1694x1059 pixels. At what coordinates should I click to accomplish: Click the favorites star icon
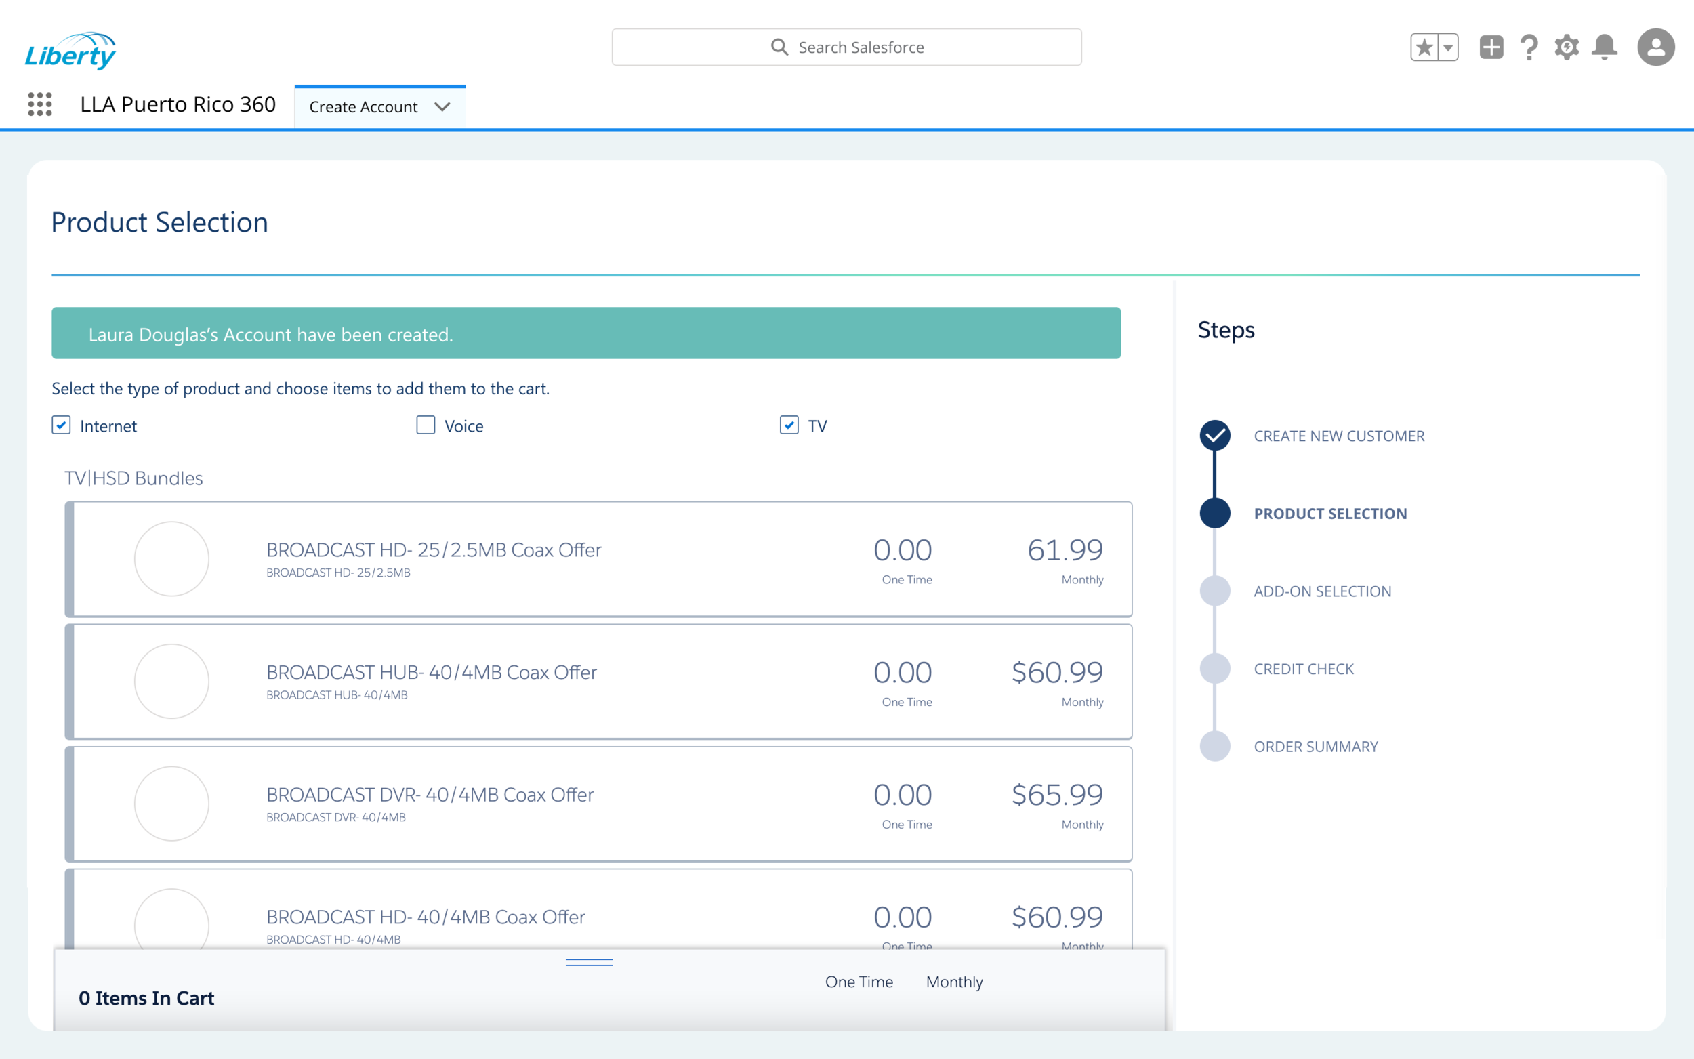pyautogui.click(x=1424, y=47)
